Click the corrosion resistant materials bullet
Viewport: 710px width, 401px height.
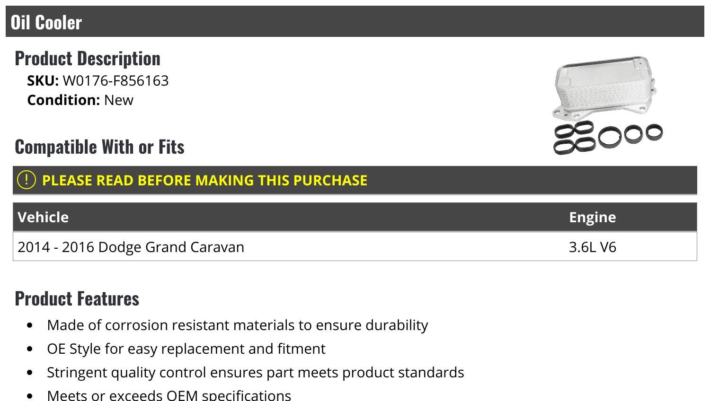(x=238, y=325)
